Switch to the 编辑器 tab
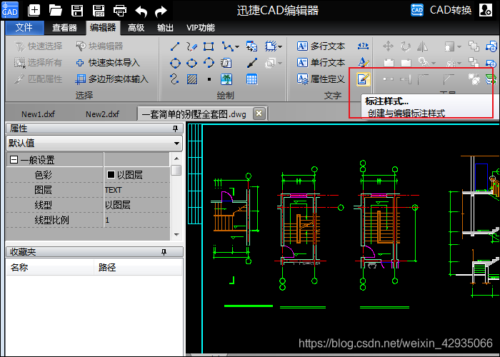The image size is (500, 357). pos(103,28)
